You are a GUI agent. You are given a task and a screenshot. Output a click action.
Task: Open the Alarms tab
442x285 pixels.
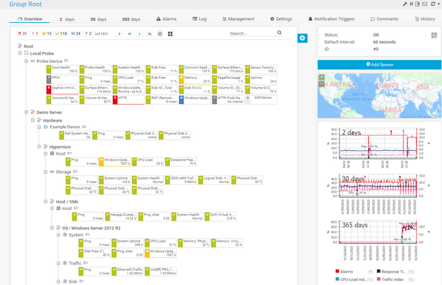tap(166, 19)
